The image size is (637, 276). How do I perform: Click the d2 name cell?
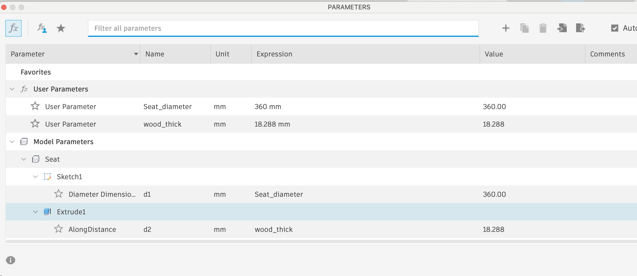click(x=147, y=230)
